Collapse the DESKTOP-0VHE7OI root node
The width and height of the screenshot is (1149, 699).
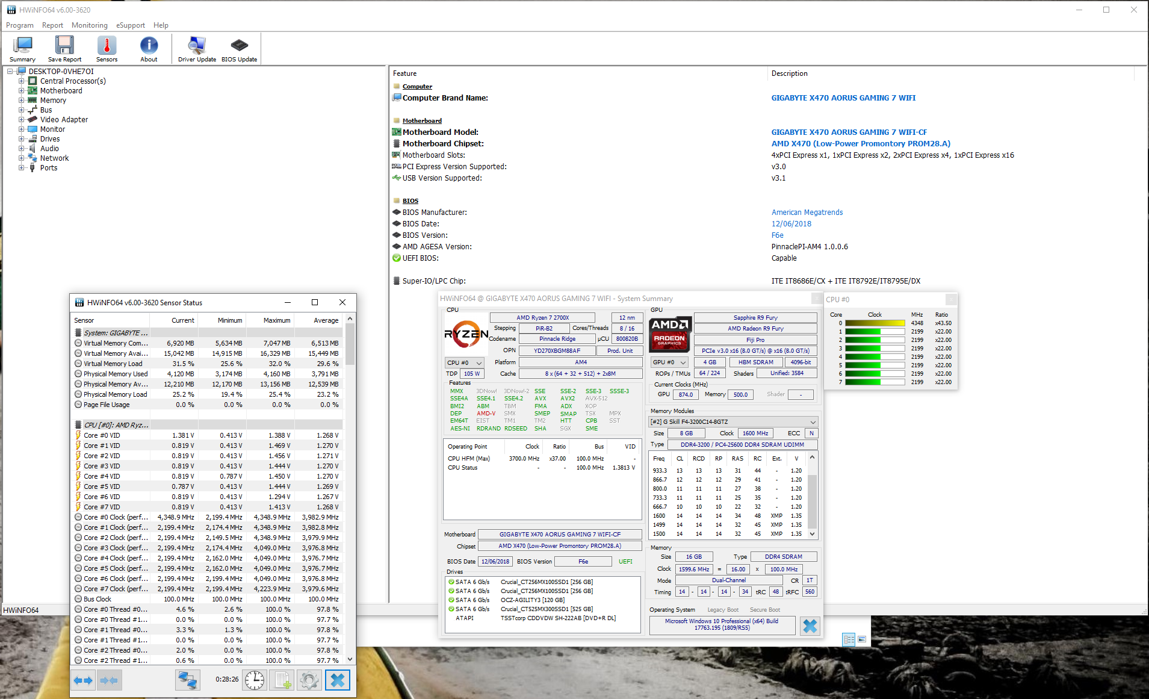tap(10, 72)
